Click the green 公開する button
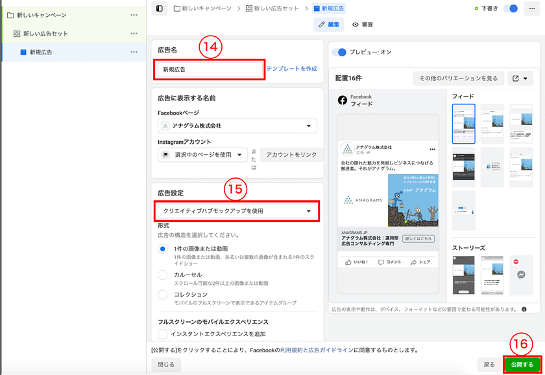Viewport: 545px width, 375px height. click(x=522, y=365)
